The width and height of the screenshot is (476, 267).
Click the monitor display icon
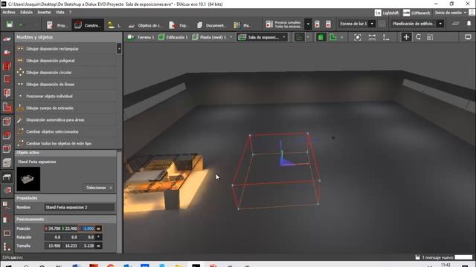(468, 37)
